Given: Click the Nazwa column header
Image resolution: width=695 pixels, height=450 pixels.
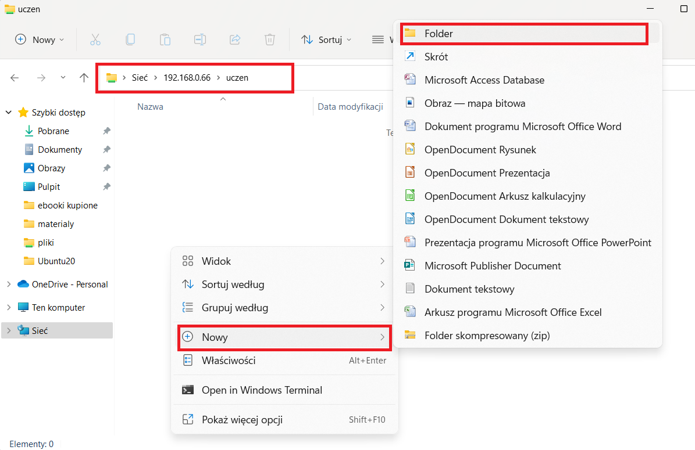Looking at the screenshot, I should tap(150, 107).
